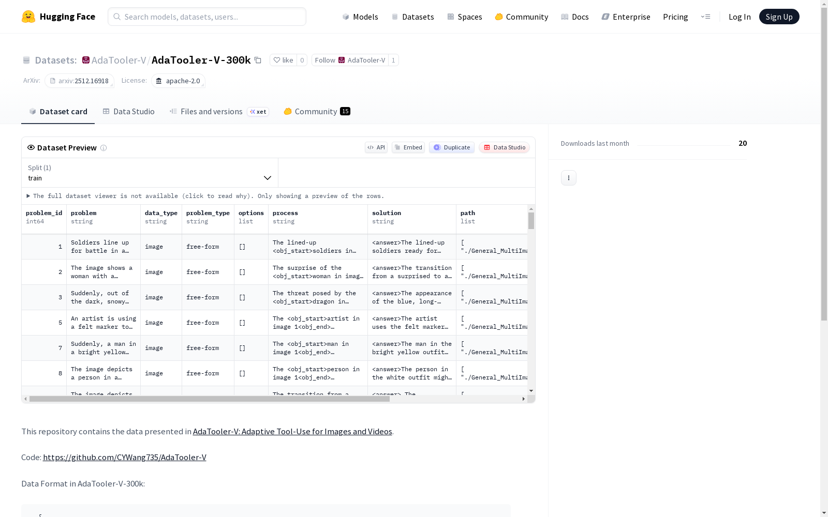
Task: Click the like count number
Action: click(x=302, y=60)
